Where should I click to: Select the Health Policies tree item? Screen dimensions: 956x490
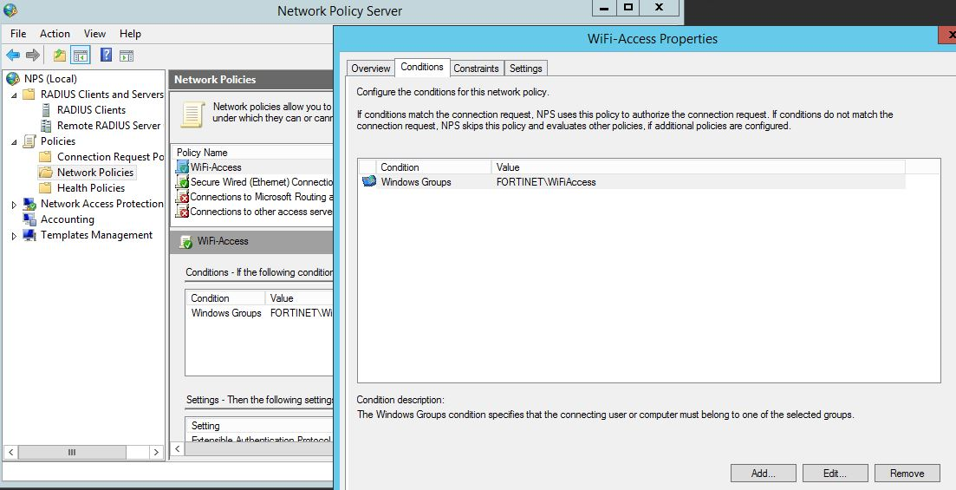pyautogui.click(x=91, y=188)
